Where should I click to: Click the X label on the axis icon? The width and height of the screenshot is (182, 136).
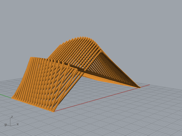pos(18,124)
